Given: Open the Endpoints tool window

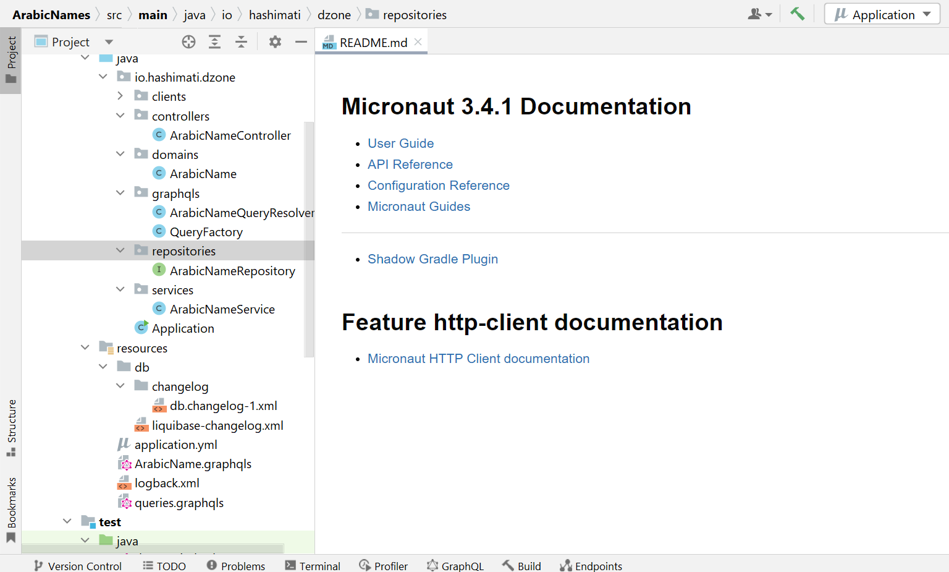Looking at the screenshot, I should [x=591, y=566].
